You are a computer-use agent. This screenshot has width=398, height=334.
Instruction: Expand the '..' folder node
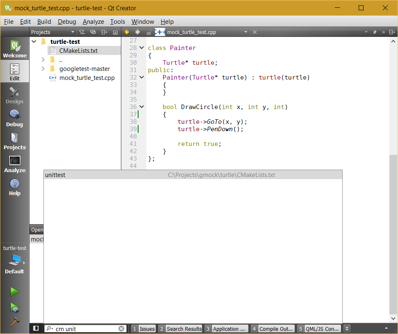coord(43,60)
